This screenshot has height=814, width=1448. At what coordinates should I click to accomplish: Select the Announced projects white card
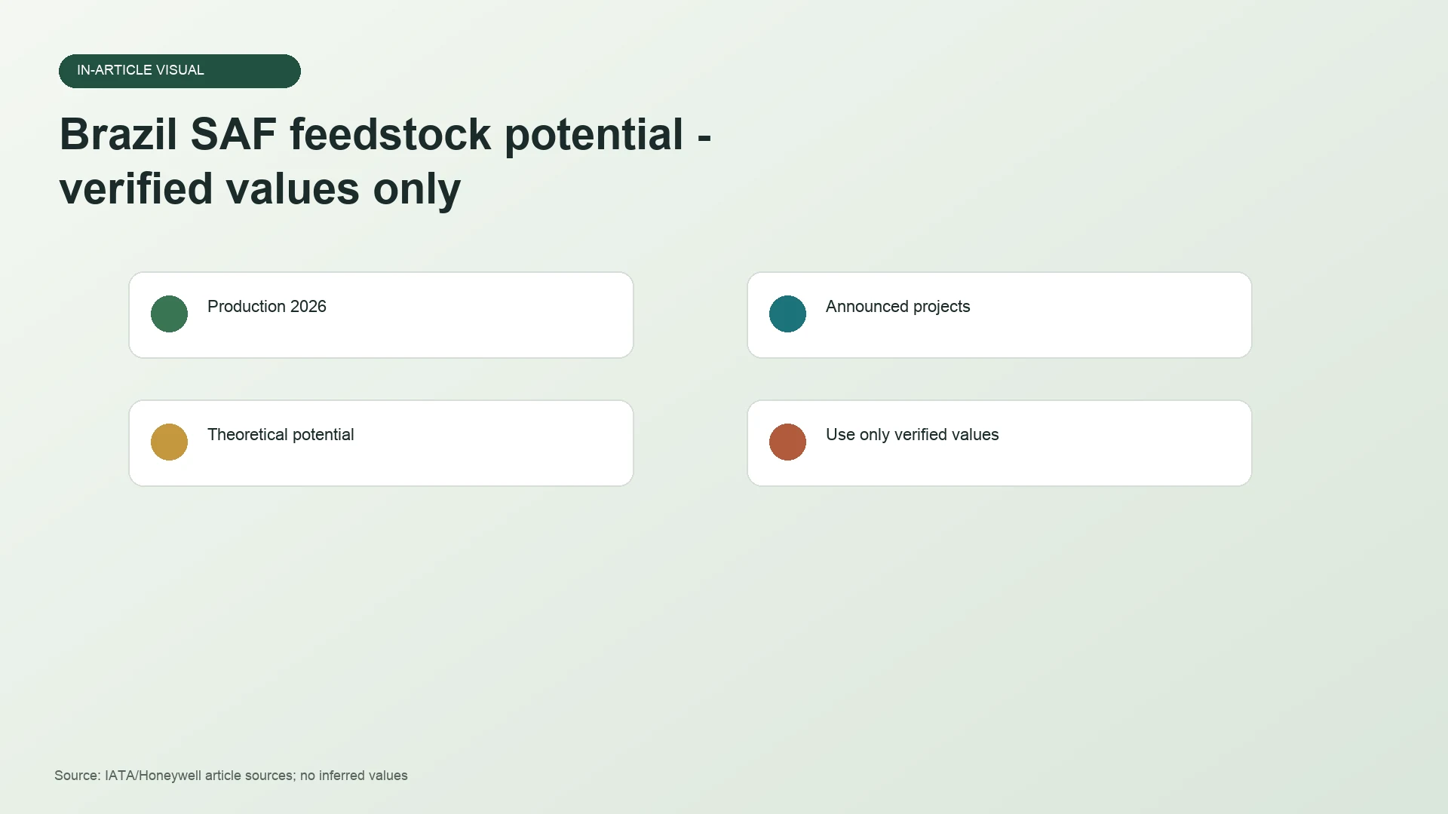point(999,315)
